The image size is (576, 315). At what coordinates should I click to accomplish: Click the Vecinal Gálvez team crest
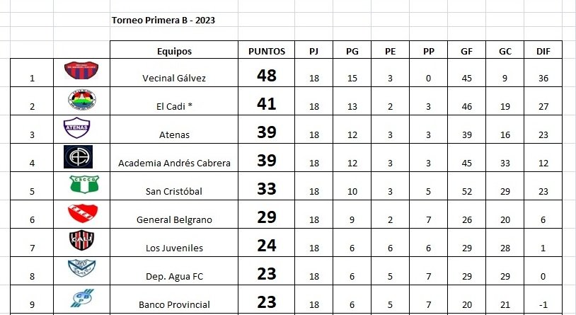tap(81, 69)
